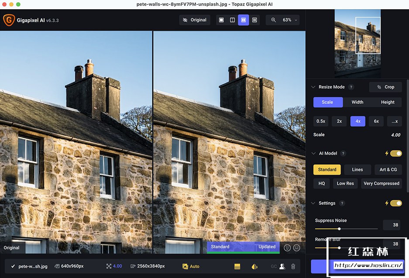The image size is (409, 278).
Task: Delete the image with trash icon
Action: 293,266
